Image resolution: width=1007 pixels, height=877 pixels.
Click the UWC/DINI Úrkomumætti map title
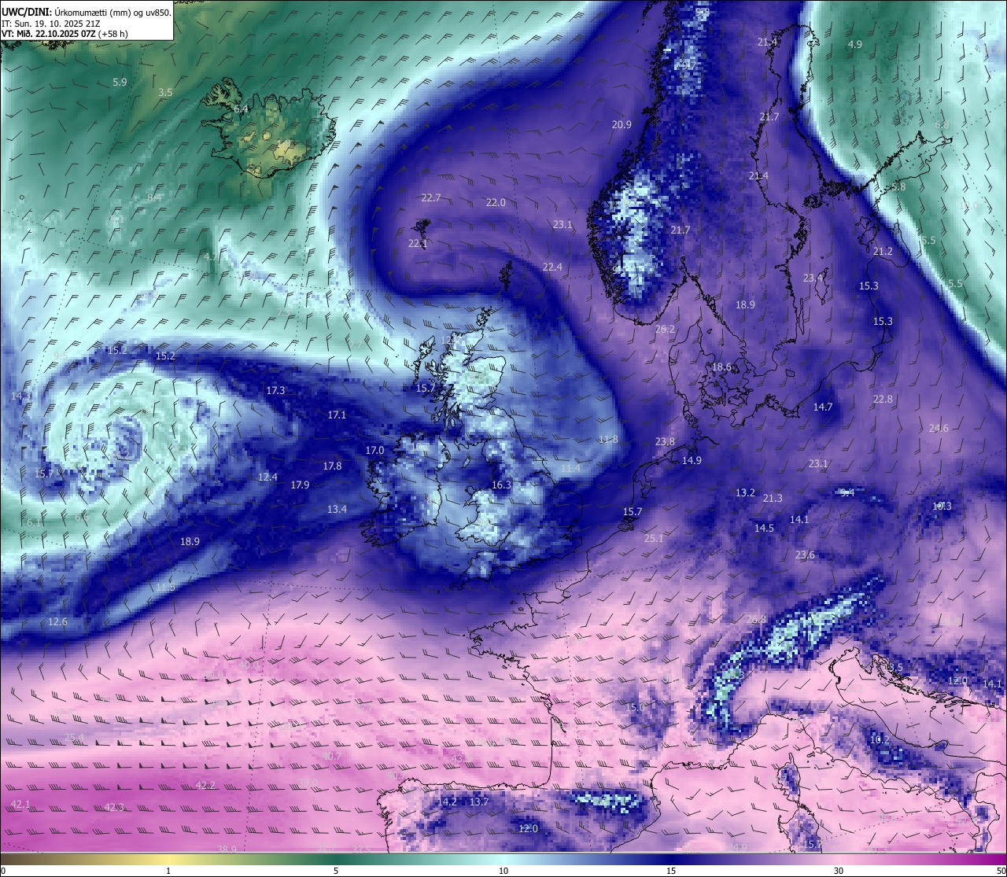click(86, 13)
